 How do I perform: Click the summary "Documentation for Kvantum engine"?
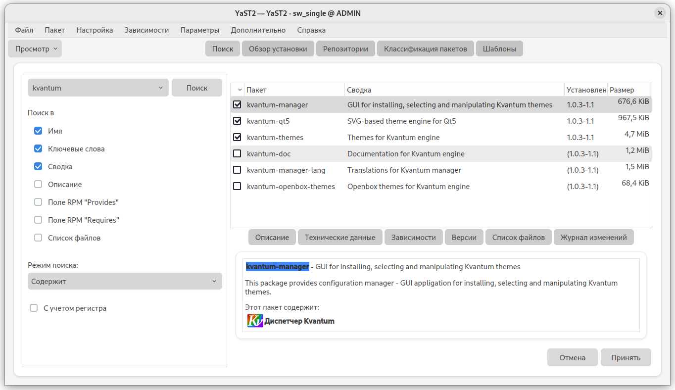(406, 154)
